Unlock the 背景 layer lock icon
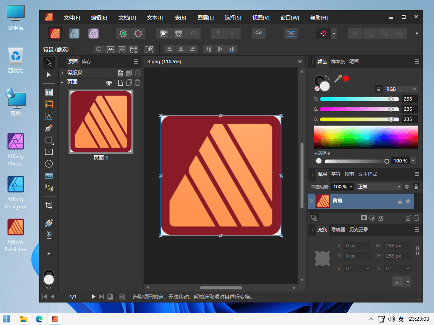The image size is (434, 325). pyautogui.click(x=400, y=201)
